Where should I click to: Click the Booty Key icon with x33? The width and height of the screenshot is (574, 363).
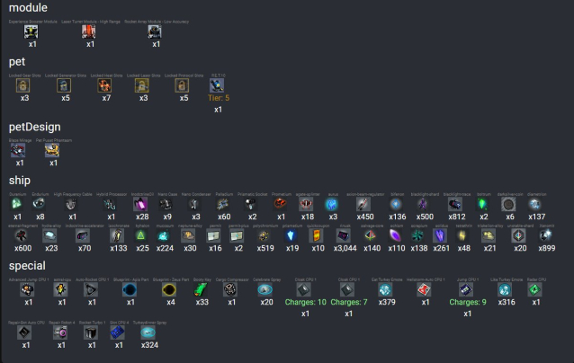click(x=202, y=290)
